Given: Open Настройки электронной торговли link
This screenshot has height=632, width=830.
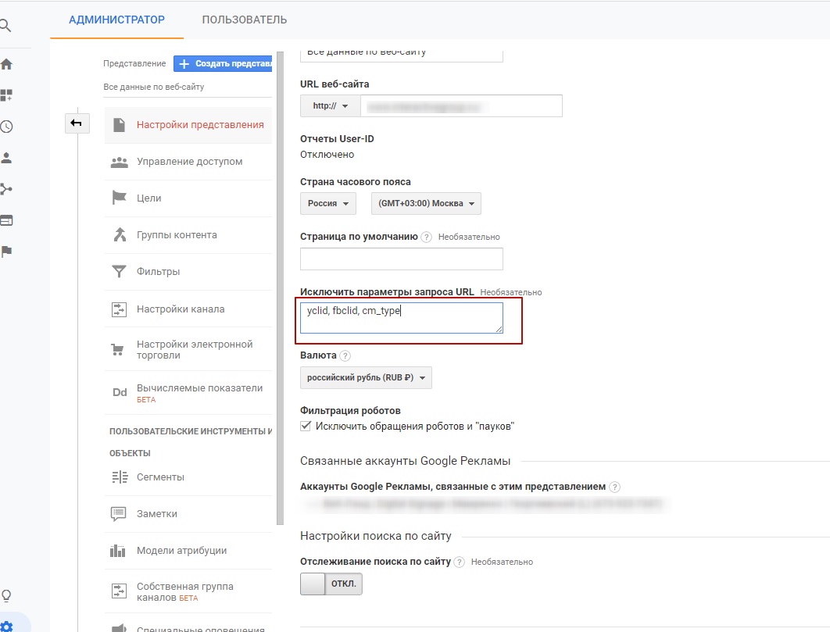Looking at the screenshot, I should coord(195,349).
